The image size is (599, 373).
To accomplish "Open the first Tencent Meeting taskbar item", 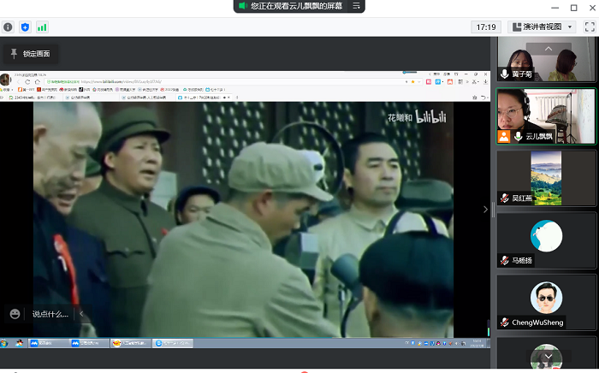I will pyautogui.click(x=49, y=343).
